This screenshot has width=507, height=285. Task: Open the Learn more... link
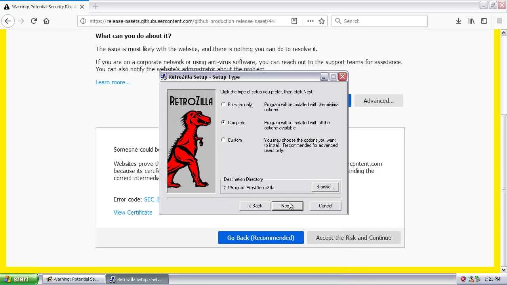click(x=112, y=82)
